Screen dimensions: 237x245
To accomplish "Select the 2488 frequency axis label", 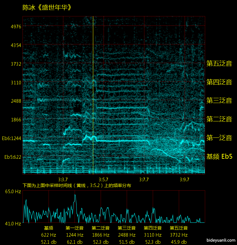I will 16,101.
